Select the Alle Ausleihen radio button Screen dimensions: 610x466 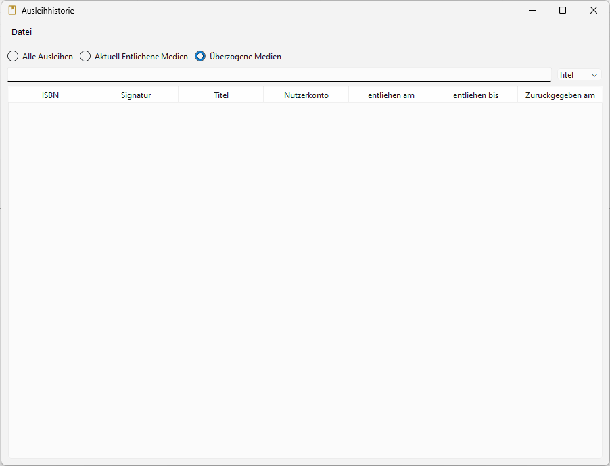[13, 57]
